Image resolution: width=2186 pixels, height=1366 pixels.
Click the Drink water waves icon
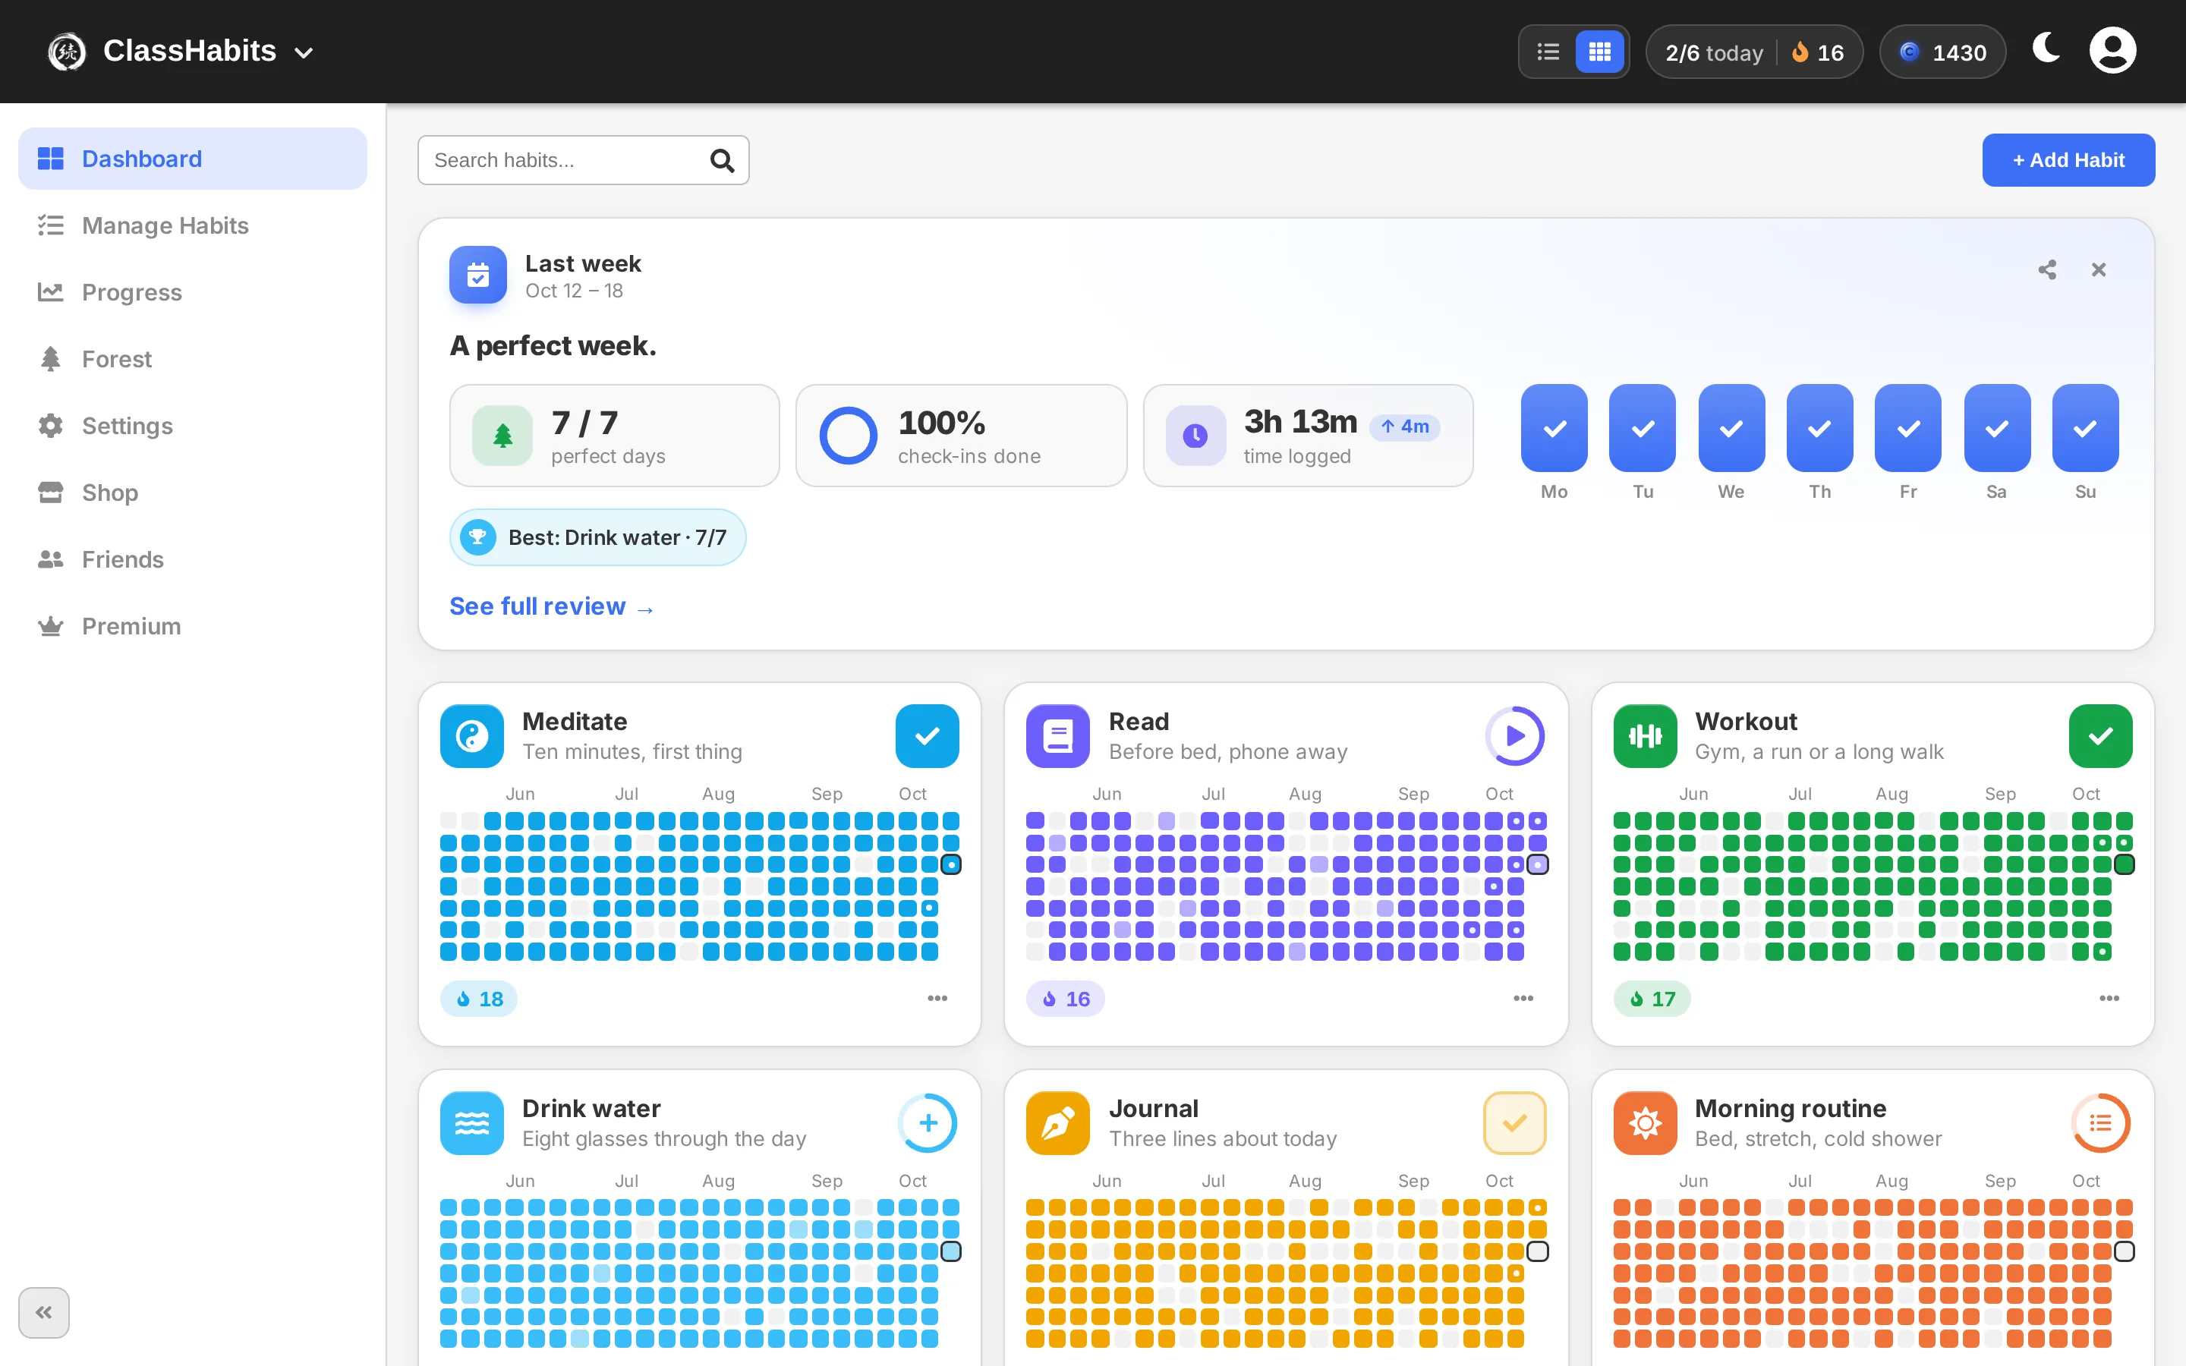pos(471,1123)
